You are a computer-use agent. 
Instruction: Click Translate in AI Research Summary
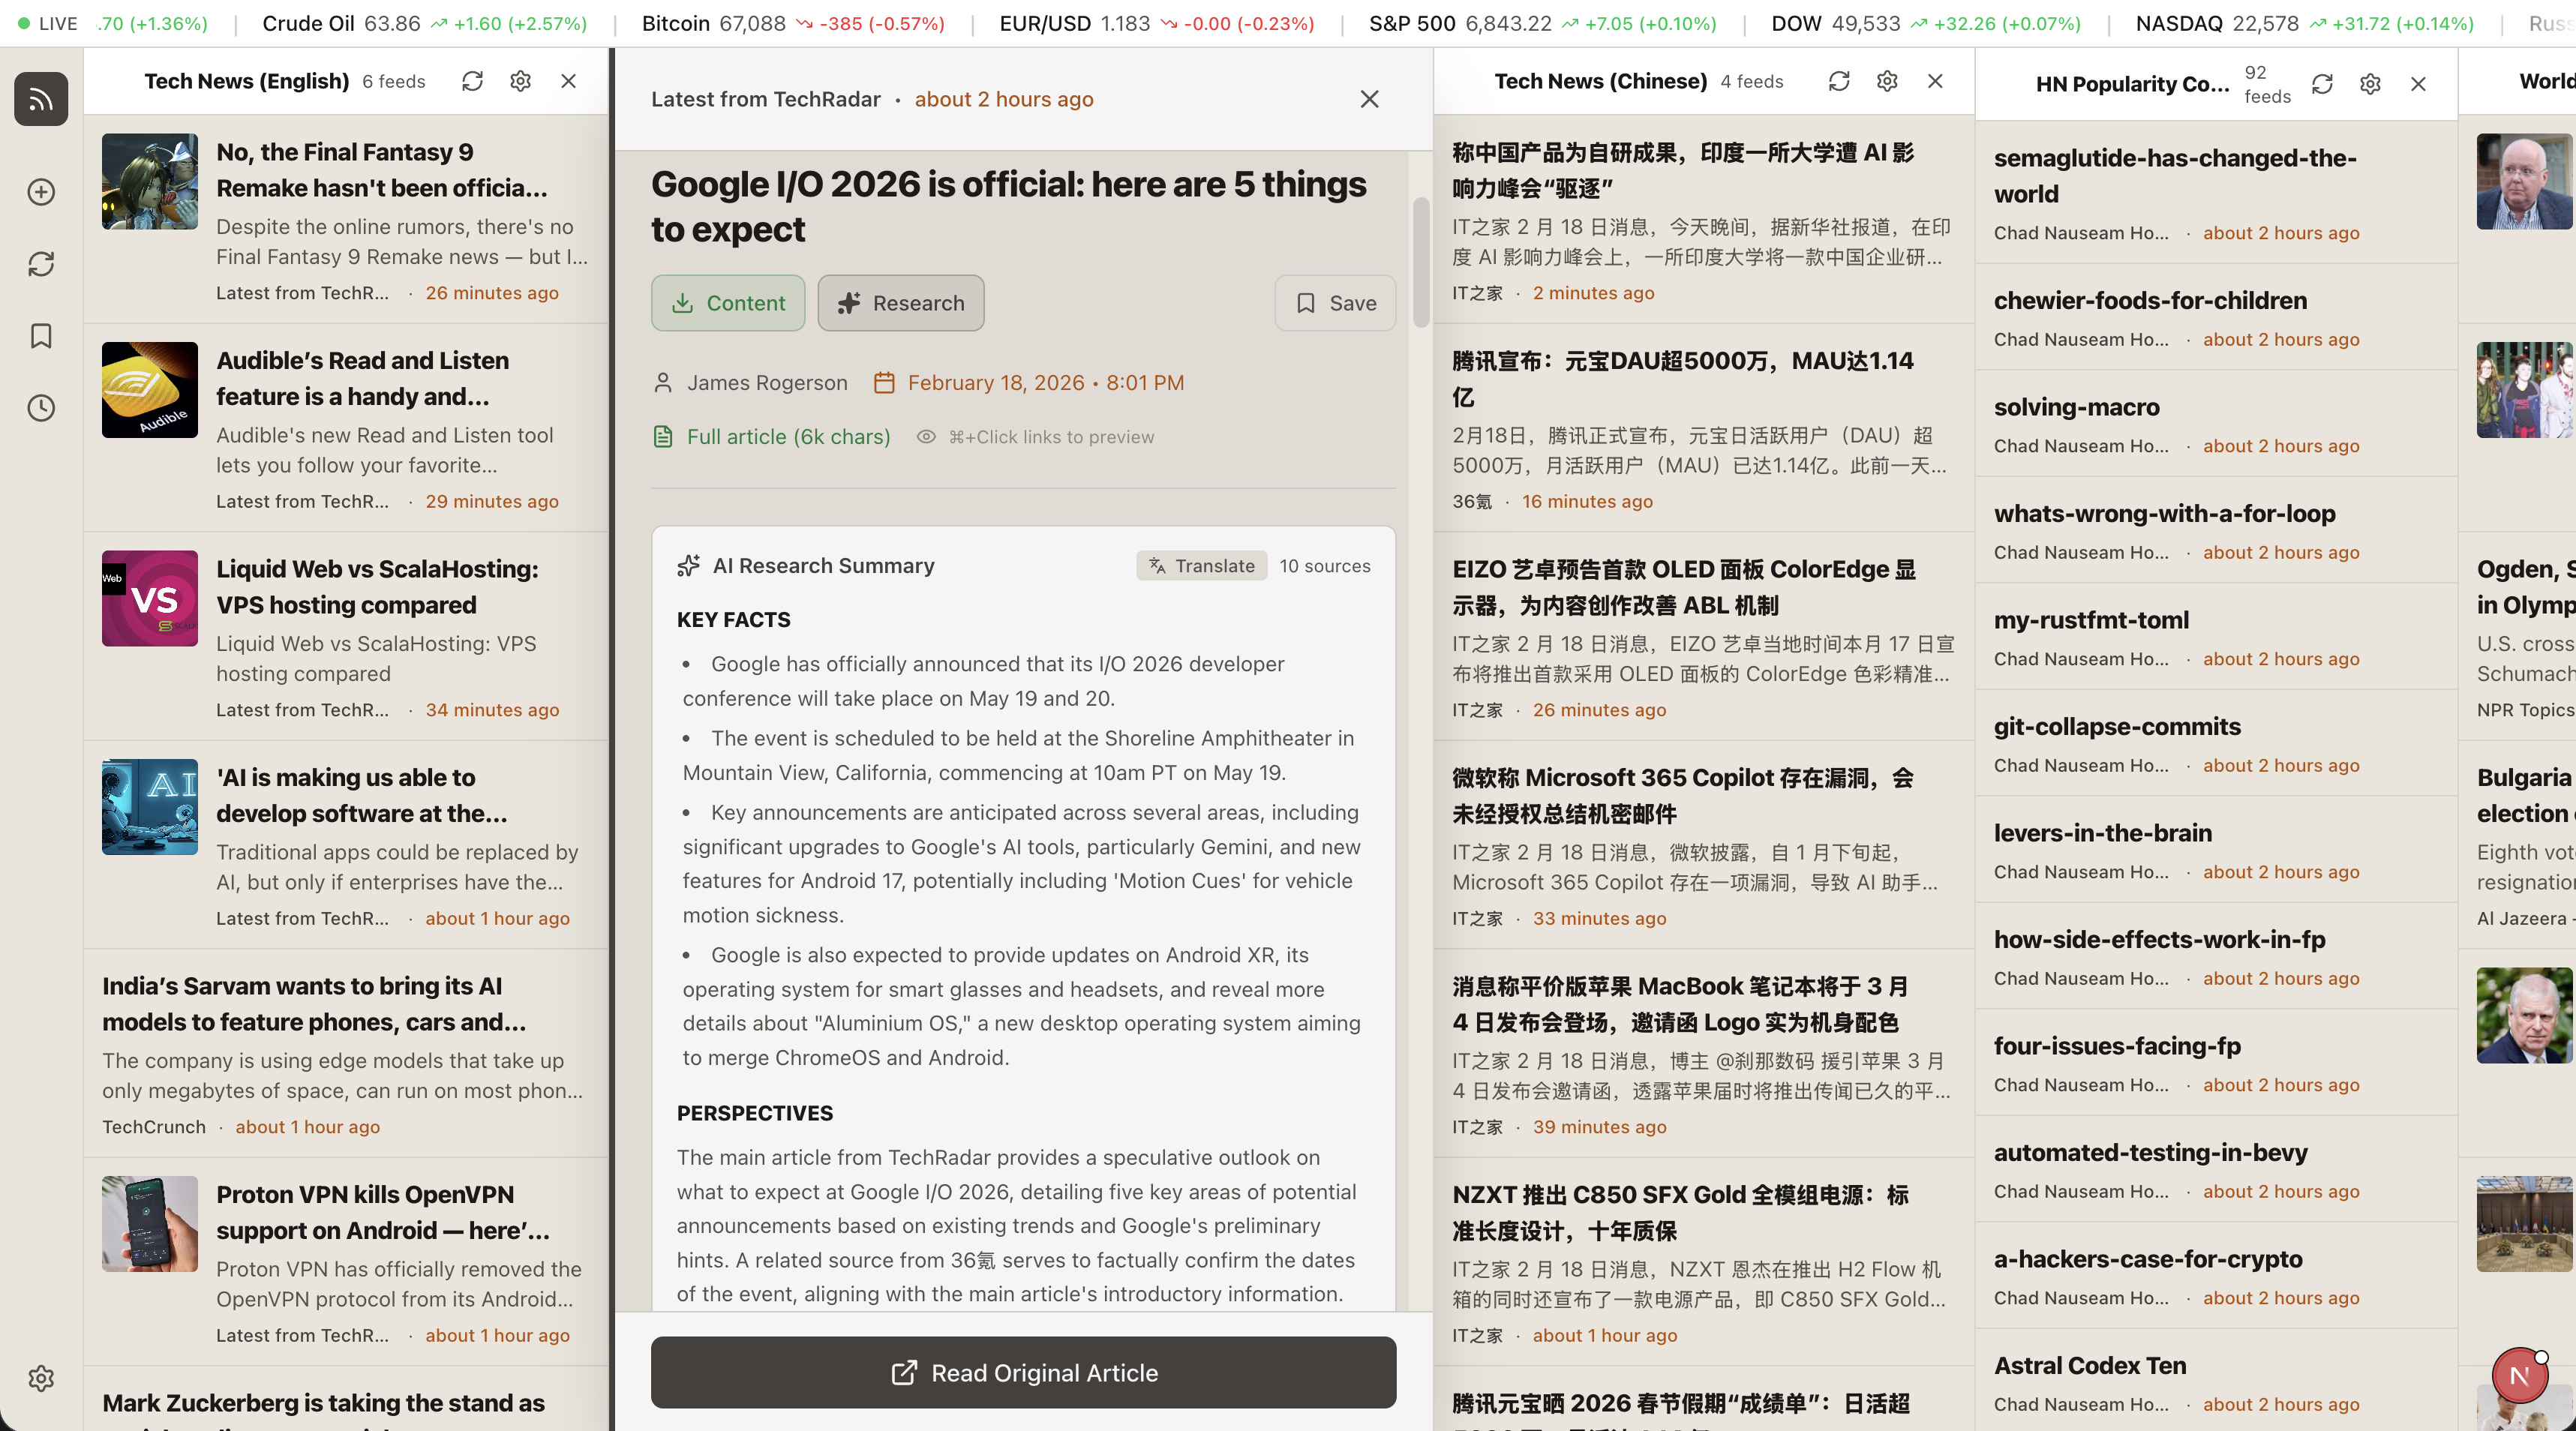coord(1201,566)
